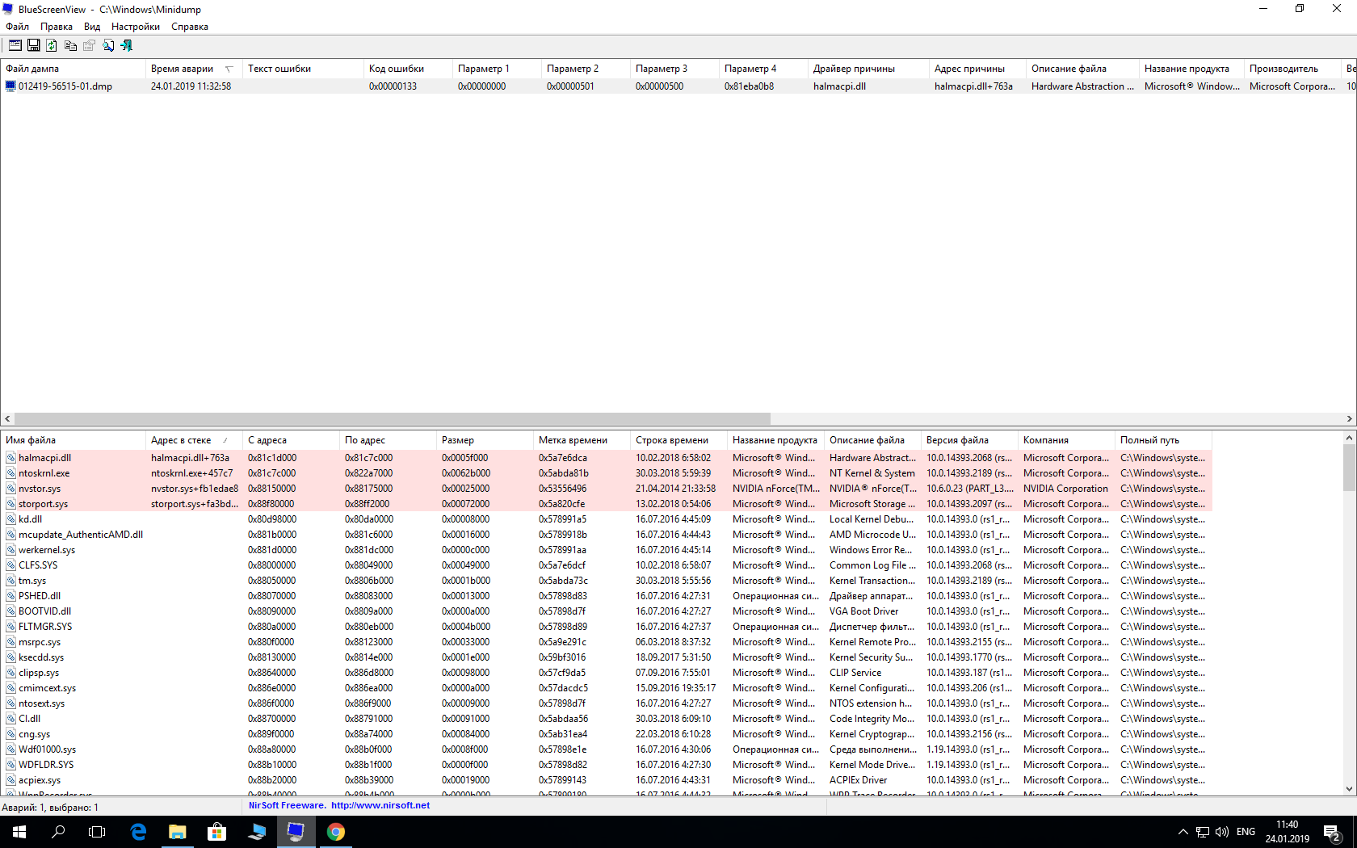Click the halmacpi.dll+763a cause address cell

click(977, 86)
